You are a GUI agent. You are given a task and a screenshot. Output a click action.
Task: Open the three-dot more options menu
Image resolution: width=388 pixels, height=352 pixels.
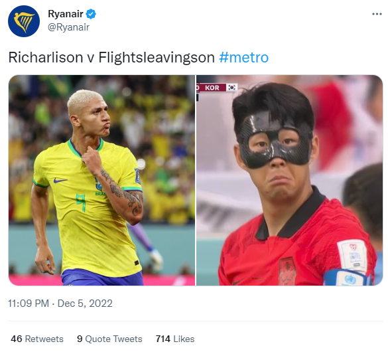pyautogui.click(x=377, y=14)
